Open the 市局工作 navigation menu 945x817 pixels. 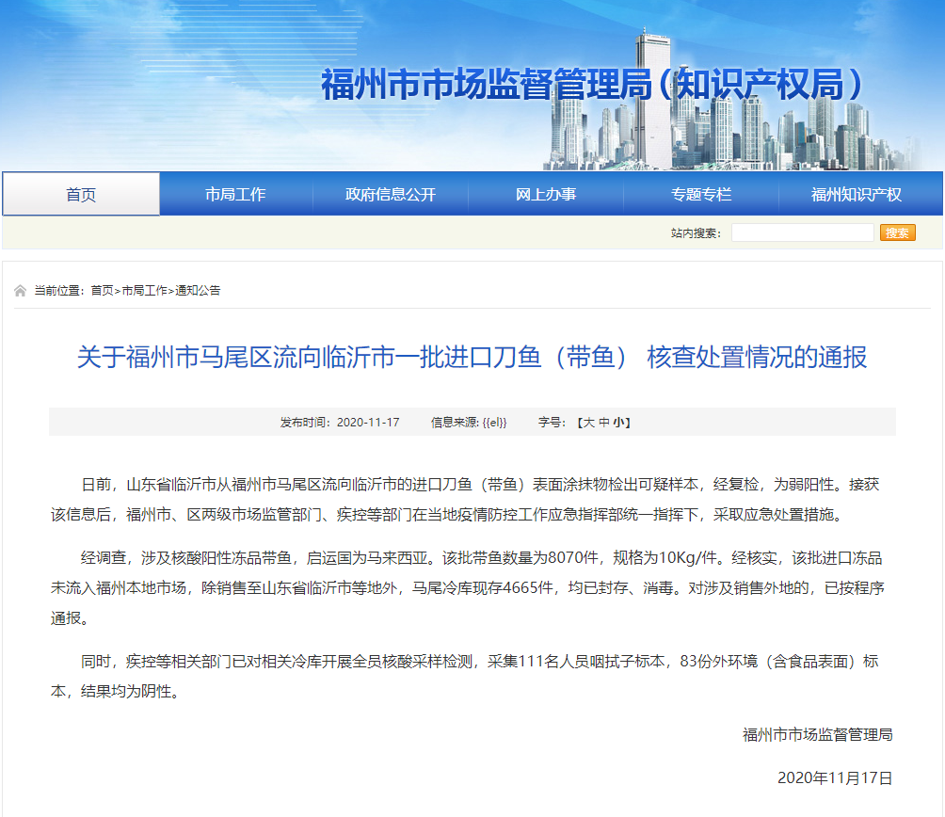point(235,194)
